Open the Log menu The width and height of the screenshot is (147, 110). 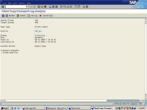point(5,3)
